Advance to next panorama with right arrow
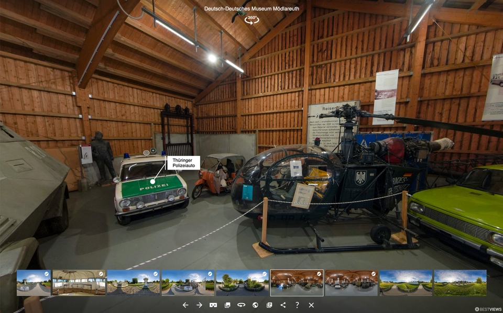 199,305
